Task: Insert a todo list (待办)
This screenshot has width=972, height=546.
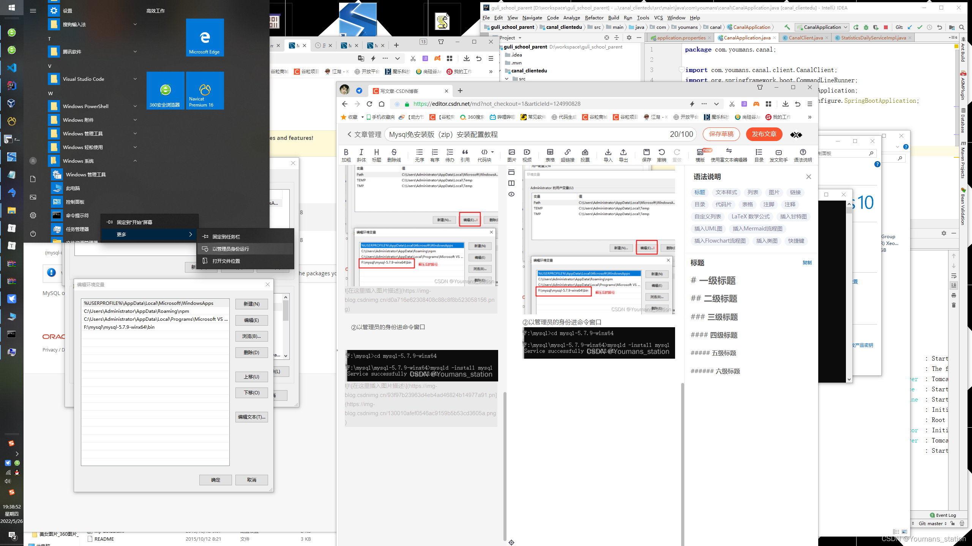Action: click(450, 155)
